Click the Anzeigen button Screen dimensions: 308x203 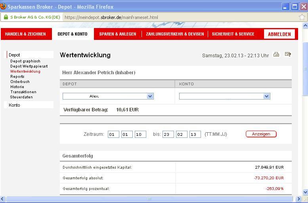(x=261, y=134)
